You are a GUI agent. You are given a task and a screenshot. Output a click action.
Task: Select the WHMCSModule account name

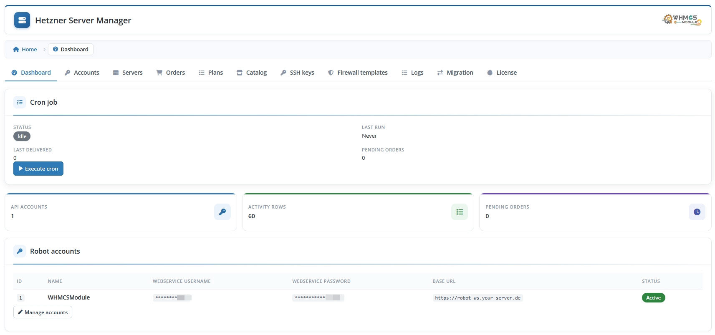[69, 297]
